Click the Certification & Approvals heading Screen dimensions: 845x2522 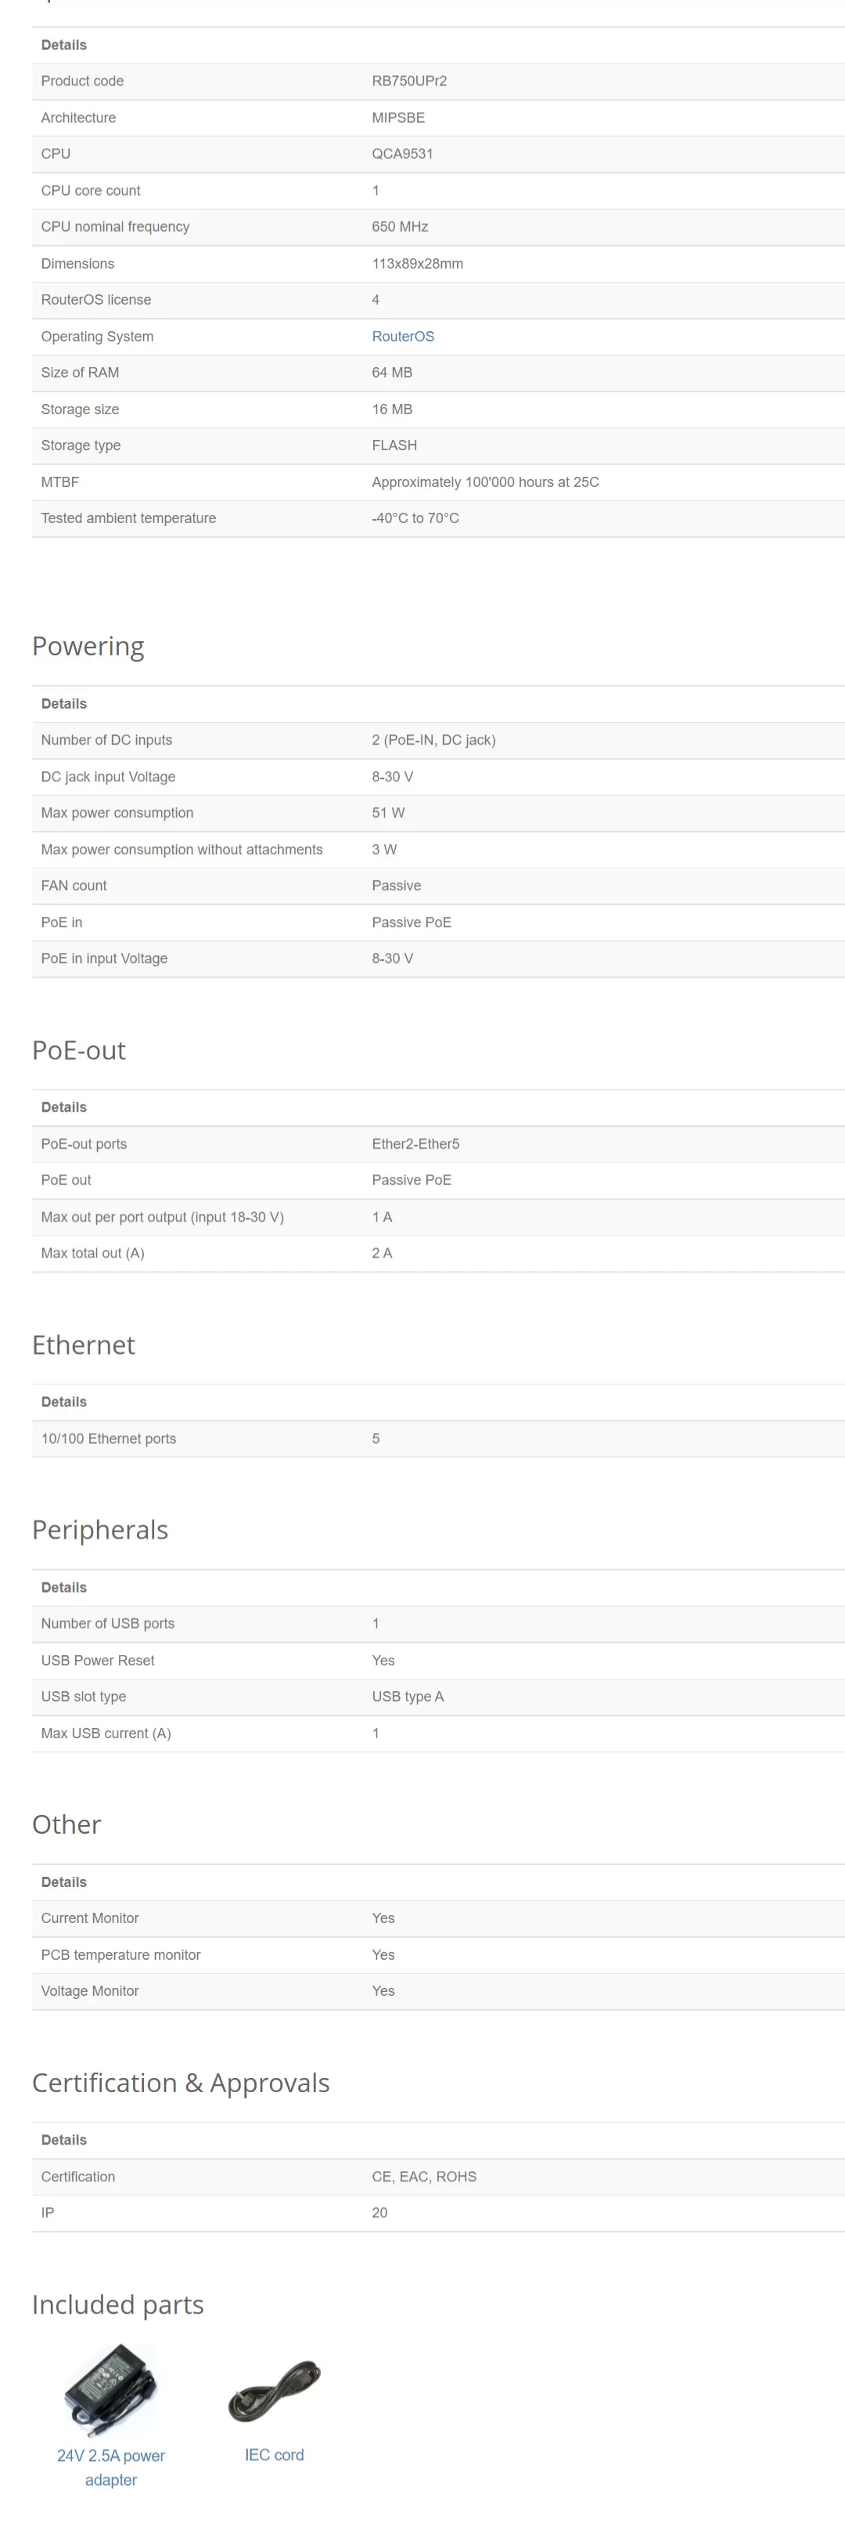tap(181, 2083)
